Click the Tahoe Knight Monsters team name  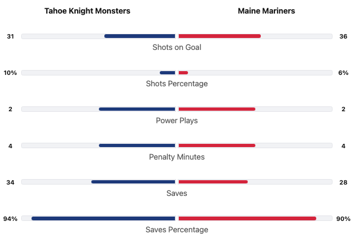[x=87, y=11]
